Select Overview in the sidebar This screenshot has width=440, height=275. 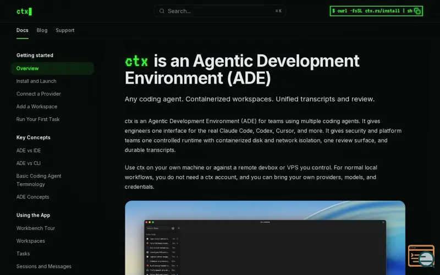pyautogui.click(x=52, y=68)
